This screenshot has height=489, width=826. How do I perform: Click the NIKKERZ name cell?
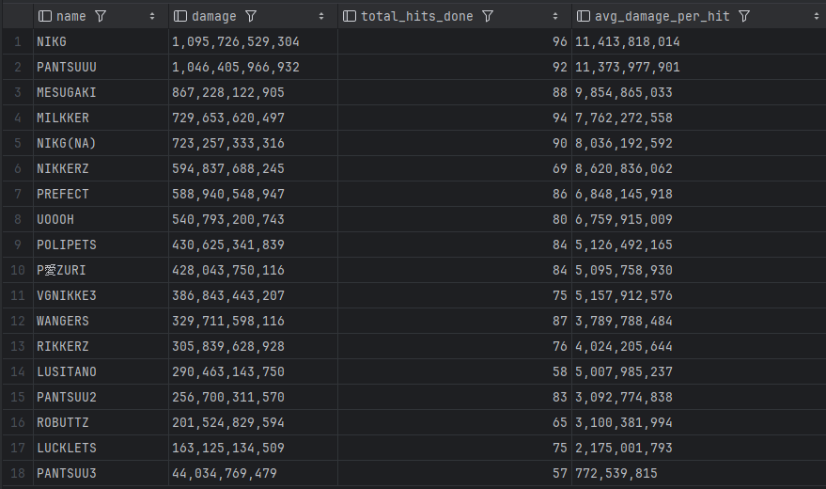pyautogui.click(x=101, y=168)
